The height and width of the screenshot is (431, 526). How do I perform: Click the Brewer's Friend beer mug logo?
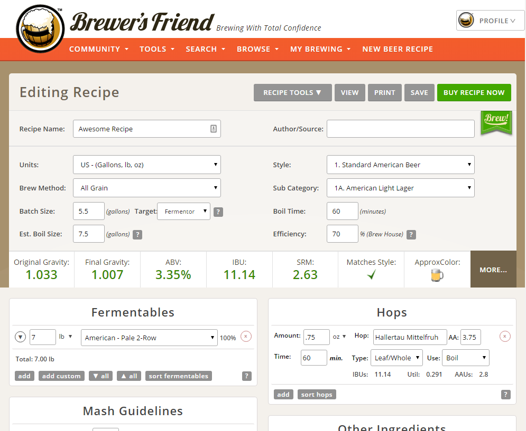pos(40,29)
